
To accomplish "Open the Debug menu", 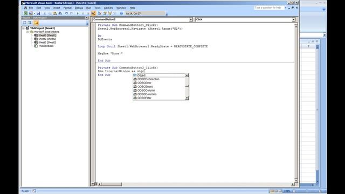I will 79,8.
